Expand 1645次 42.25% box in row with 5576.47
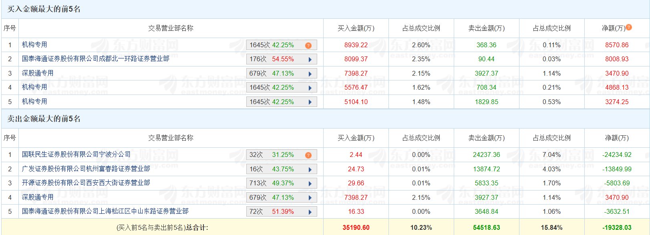650x235 pixels. pos(310,88)
